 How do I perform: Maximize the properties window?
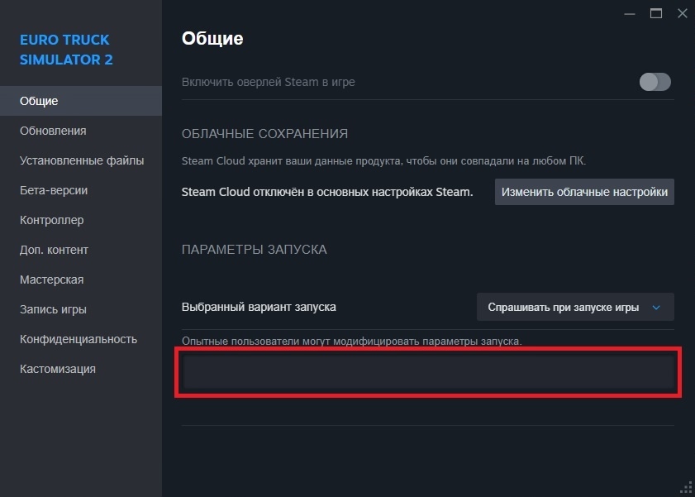point(656,12)
